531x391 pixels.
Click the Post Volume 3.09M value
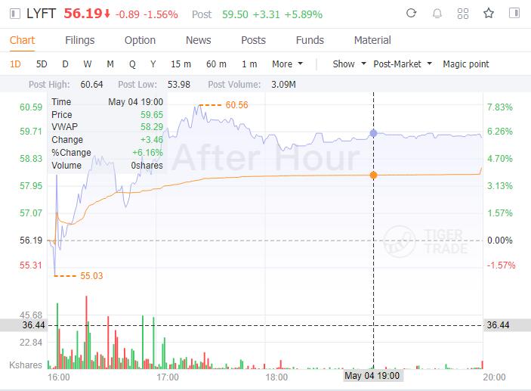283,85
